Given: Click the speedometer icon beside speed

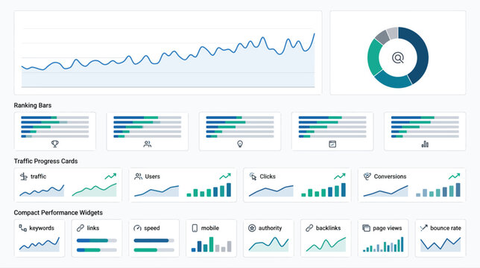Looking at the screenshot, I should [137, 228].
